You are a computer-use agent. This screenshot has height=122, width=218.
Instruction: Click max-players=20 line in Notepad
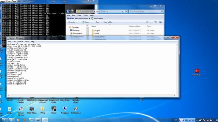pyautogui.click(x=15, y=78)
